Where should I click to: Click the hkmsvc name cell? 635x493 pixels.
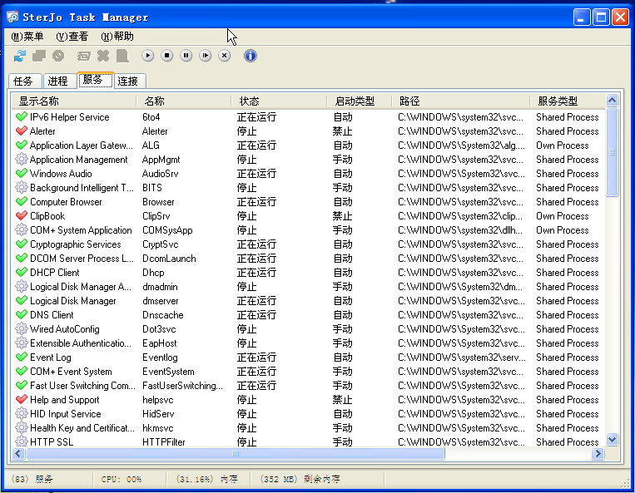tap(157, 428)
